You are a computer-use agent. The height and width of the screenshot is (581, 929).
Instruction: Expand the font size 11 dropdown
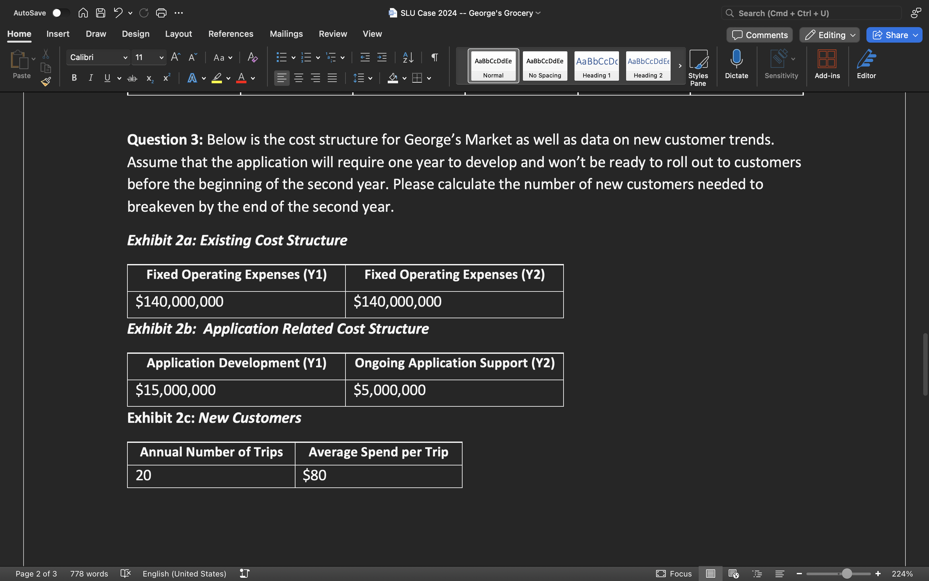click(161, 58)
